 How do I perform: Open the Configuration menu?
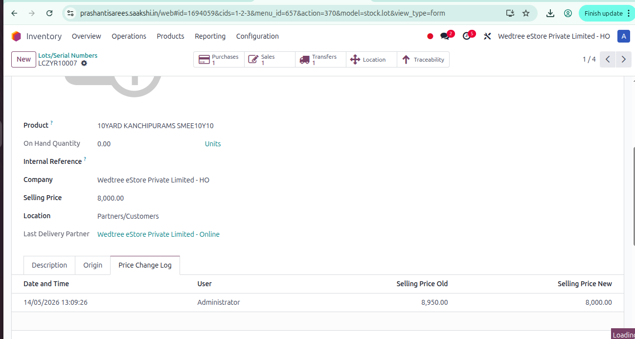257,36
